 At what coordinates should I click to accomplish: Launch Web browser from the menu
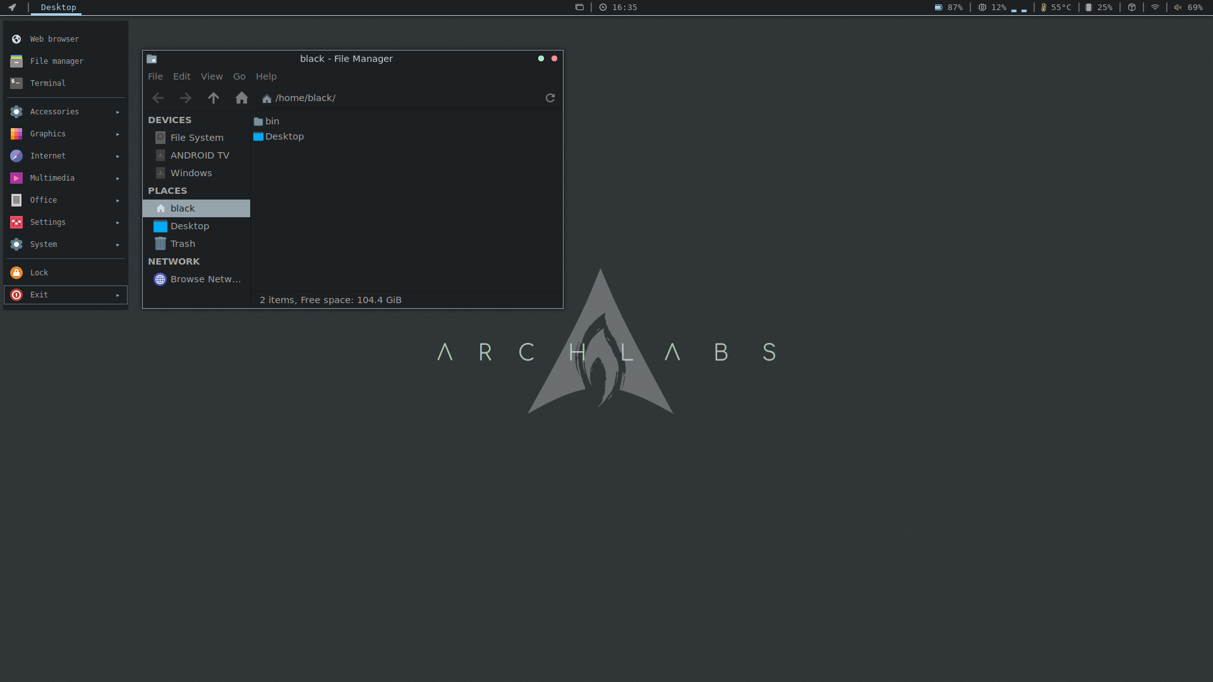tap(66, 39)
